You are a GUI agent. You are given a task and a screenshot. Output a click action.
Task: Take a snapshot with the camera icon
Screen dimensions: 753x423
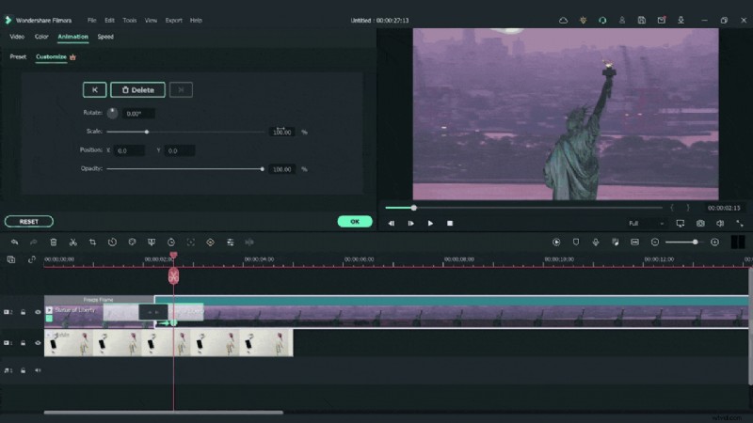[700, 223]
